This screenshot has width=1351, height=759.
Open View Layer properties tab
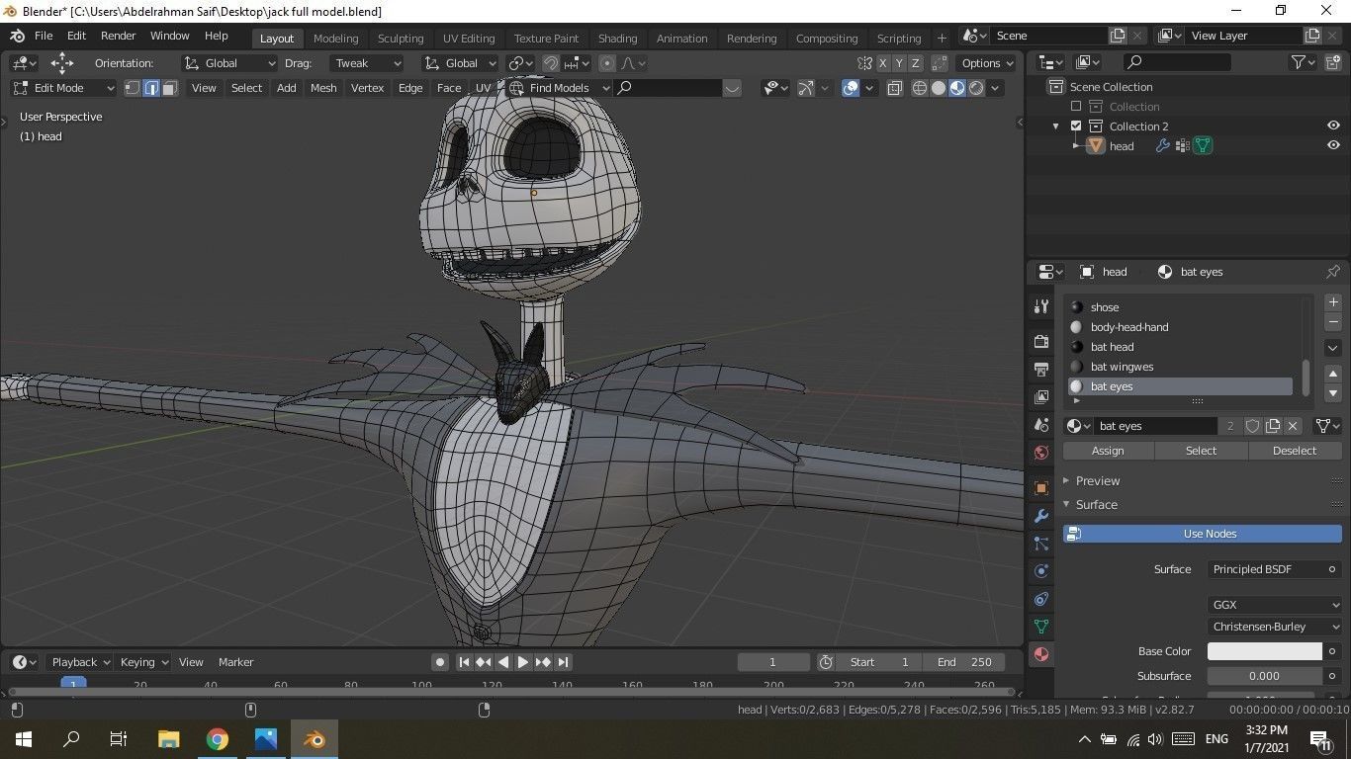(1040, 396)
